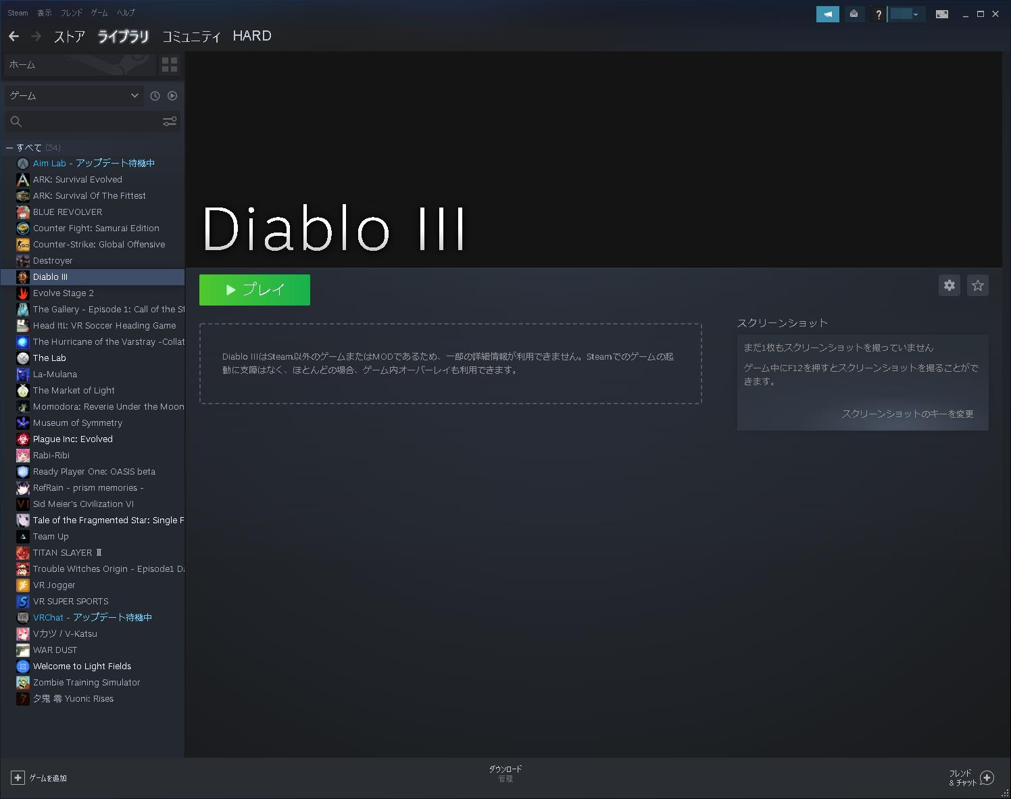Image resolution: width=1011 pixels, height=799 pixels.
Task: Open the HARD profile tab
Action: (x=252, y=37)
